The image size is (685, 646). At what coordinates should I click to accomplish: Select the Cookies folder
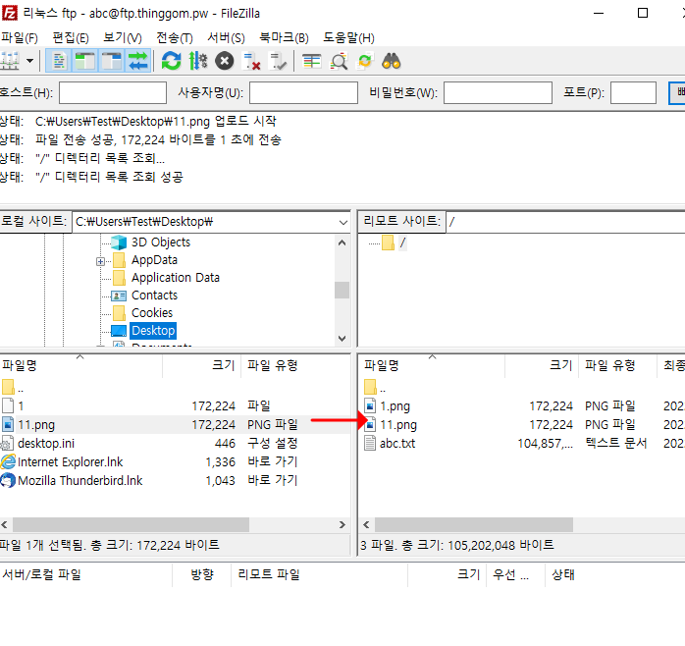click(152, 313)
